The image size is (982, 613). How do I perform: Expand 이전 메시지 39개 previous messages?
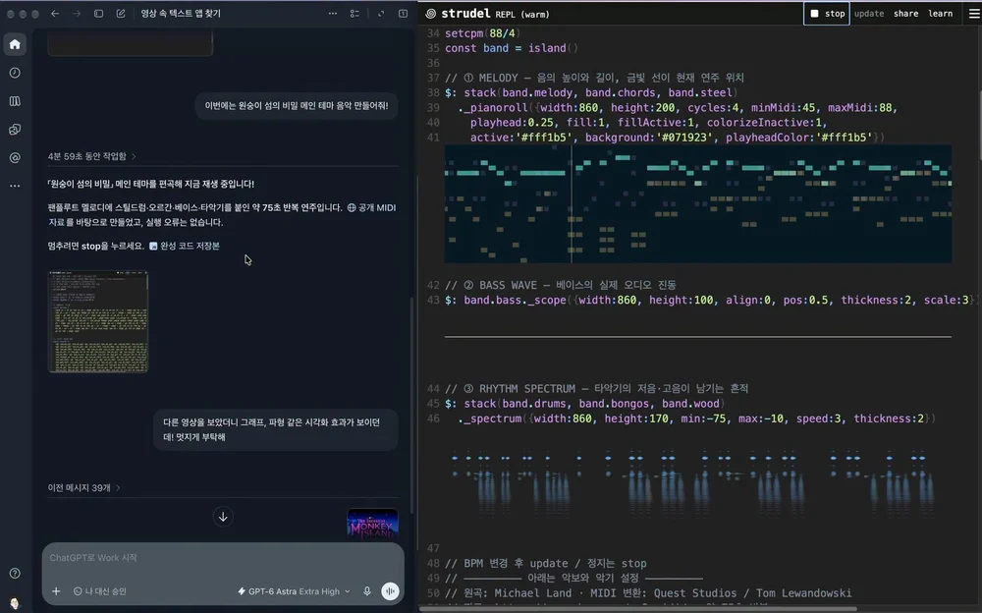coord(83,487)
